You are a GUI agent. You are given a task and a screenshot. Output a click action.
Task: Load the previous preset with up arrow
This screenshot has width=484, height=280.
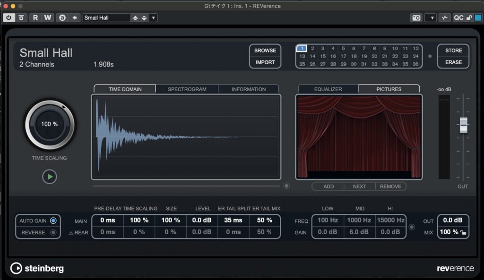coord(135,18)
